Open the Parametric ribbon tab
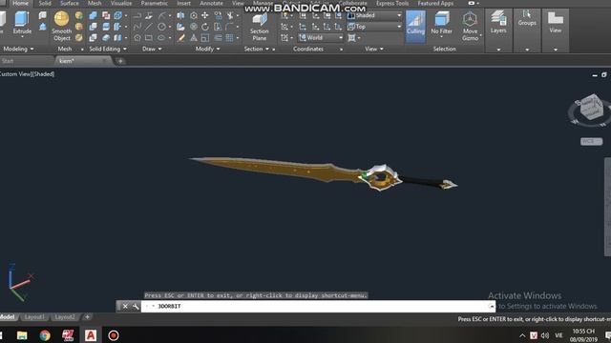 [x=155, y=3]
